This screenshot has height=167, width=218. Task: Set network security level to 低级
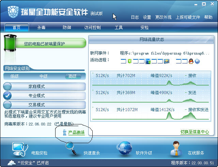click(14, 76)
